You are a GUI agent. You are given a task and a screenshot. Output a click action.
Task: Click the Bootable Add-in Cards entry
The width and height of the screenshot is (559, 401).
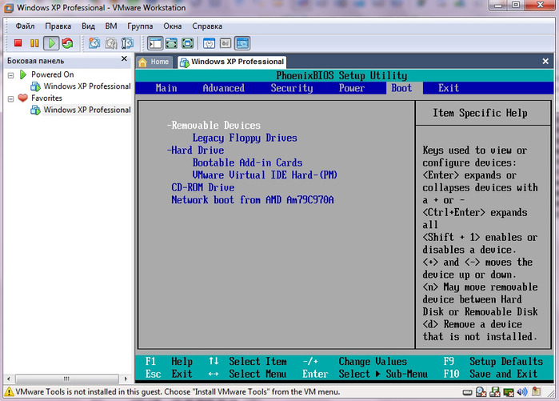[x=247, y=162]
